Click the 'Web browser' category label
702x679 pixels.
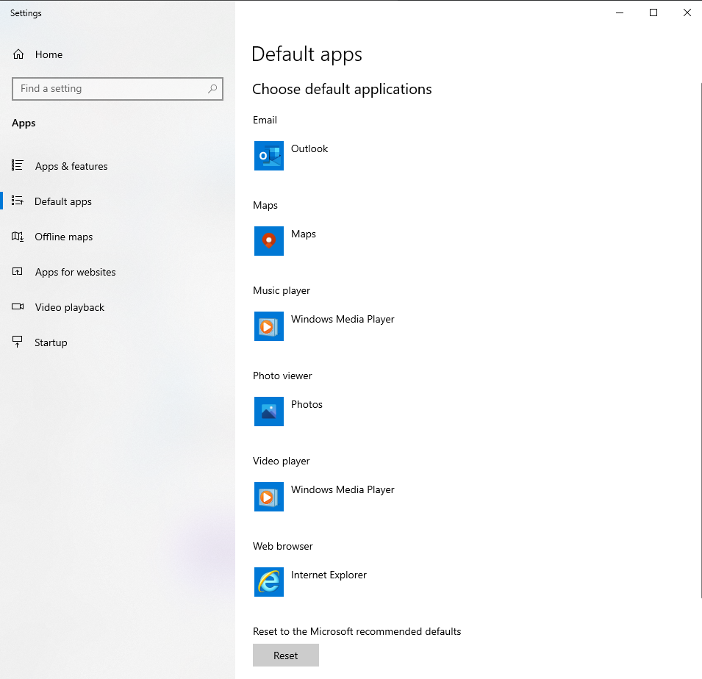283,546
